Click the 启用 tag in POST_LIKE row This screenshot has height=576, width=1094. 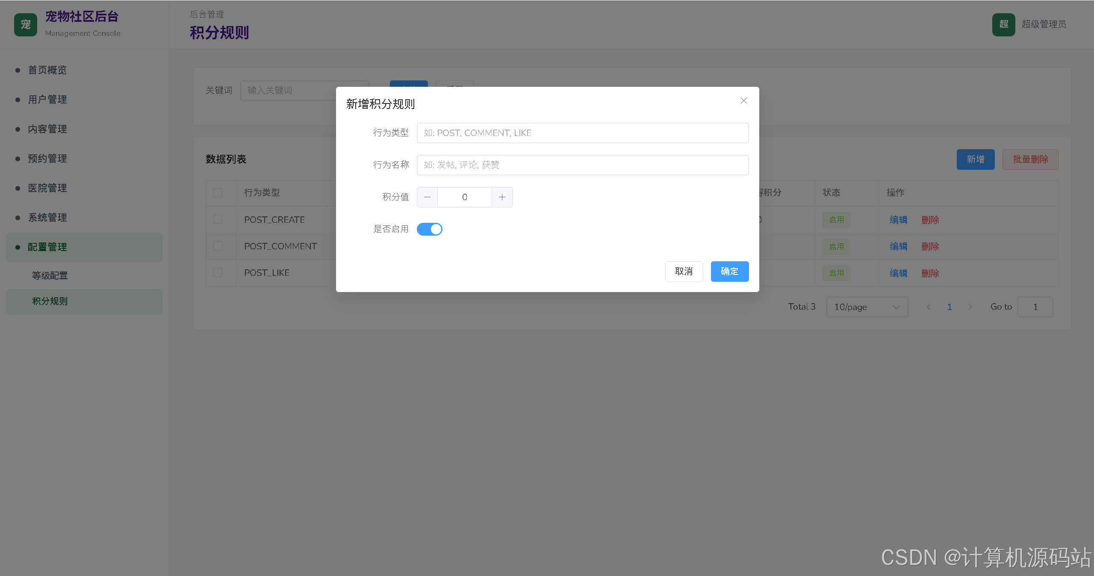pyautogui.click(x=836, y=273)
